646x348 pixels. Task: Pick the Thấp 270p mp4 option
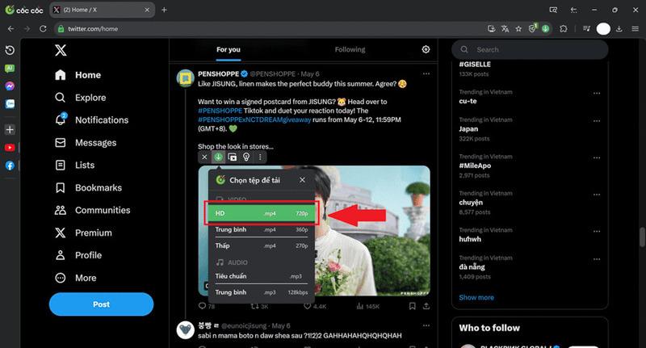tap(262, 246)
